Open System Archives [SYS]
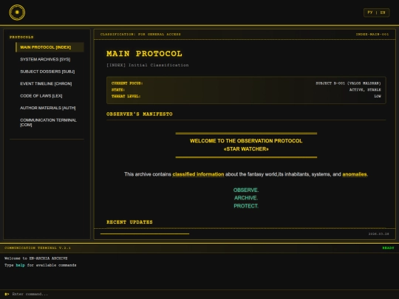The height and width of the screenshot is (299, 399). 50,60
